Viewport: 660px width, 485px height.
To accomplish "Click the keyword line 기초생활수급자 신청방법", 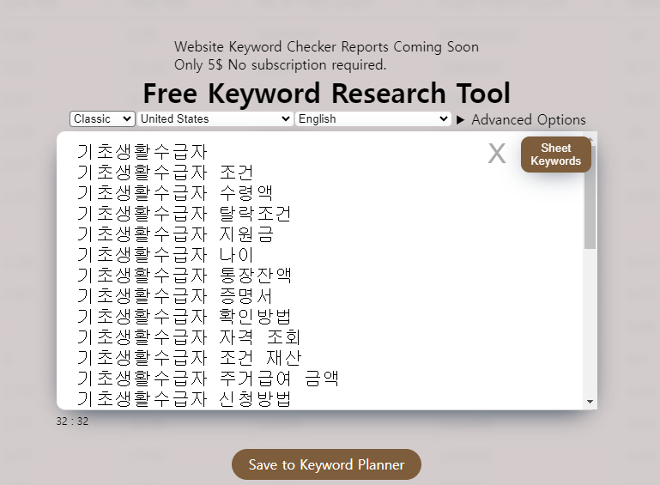I will click(x=184, y=399).
